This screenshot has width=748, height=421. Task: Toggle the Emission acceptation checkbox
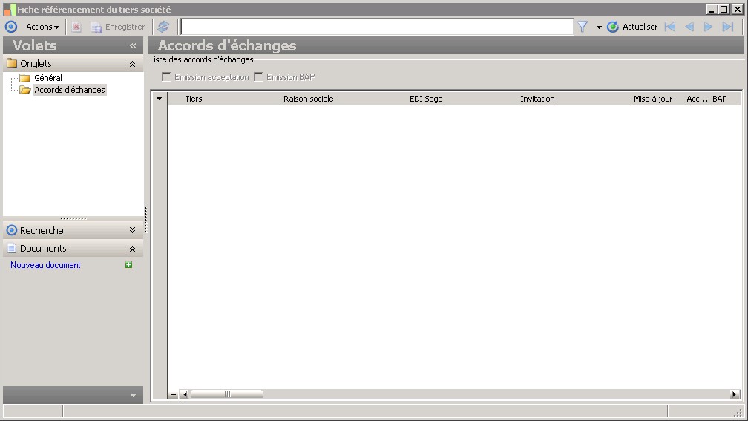pyautogui.click(x=166, y=77)
